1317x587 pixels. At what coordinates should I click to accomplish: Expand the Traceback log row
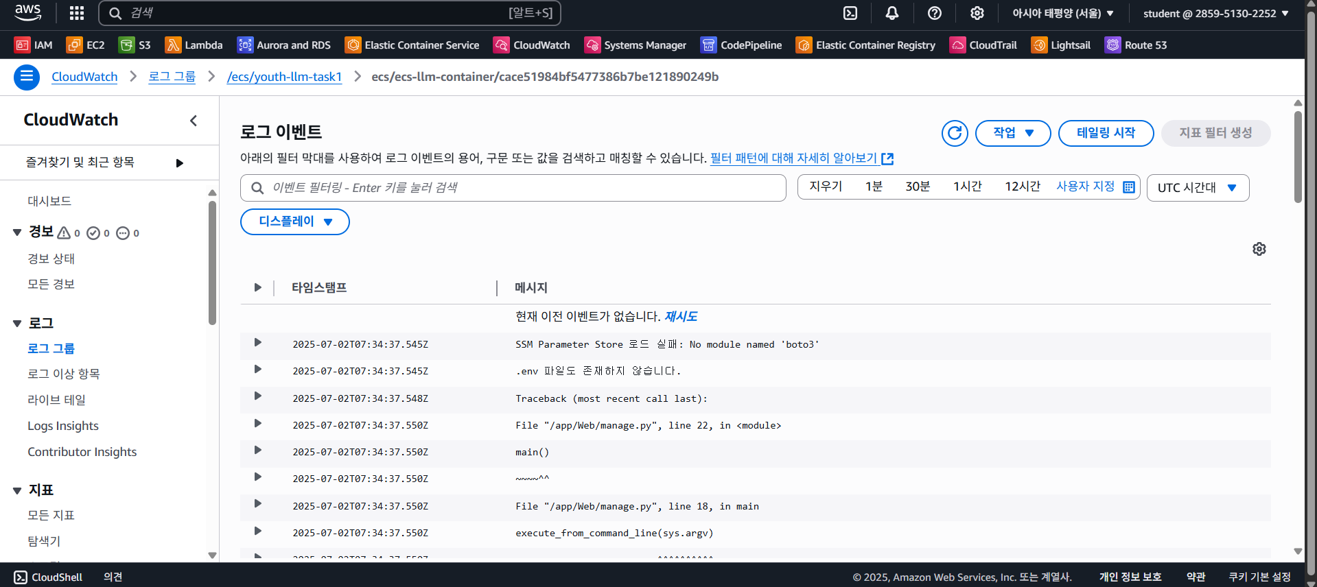point(257,396)
